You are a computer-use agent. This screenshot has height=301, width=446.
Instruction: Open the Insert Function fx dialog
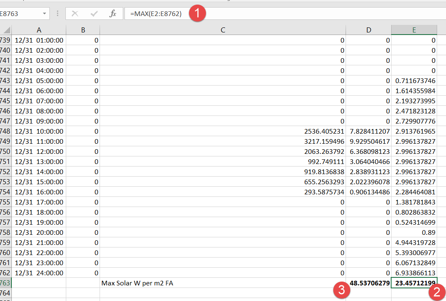coord(113,13)
